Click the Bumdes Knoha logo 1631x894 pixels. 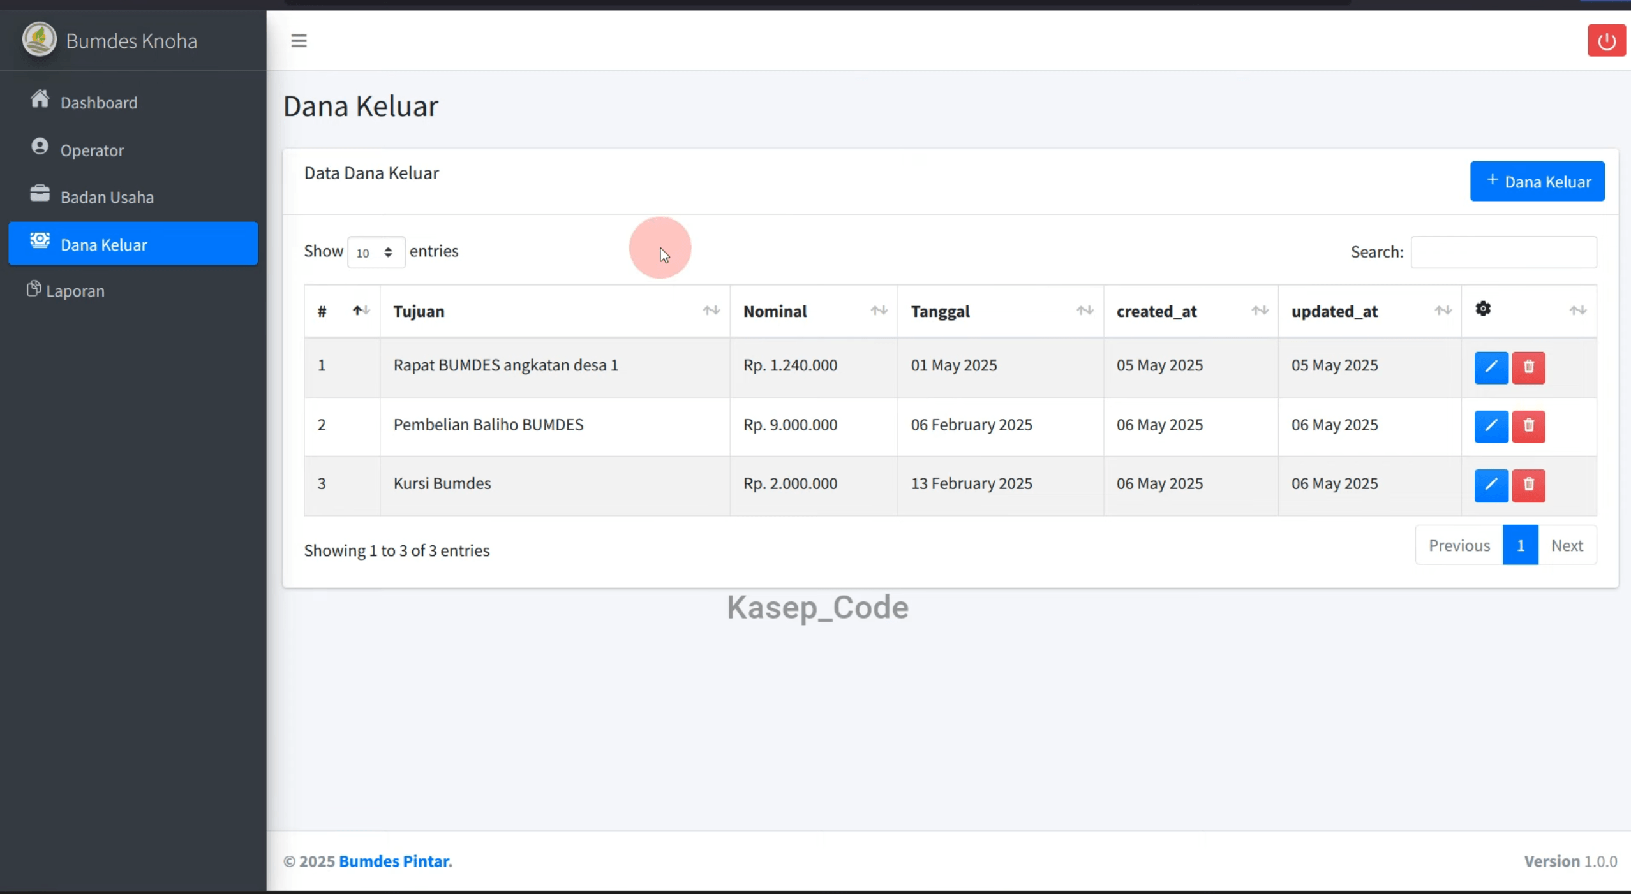(x=40, y=40)
